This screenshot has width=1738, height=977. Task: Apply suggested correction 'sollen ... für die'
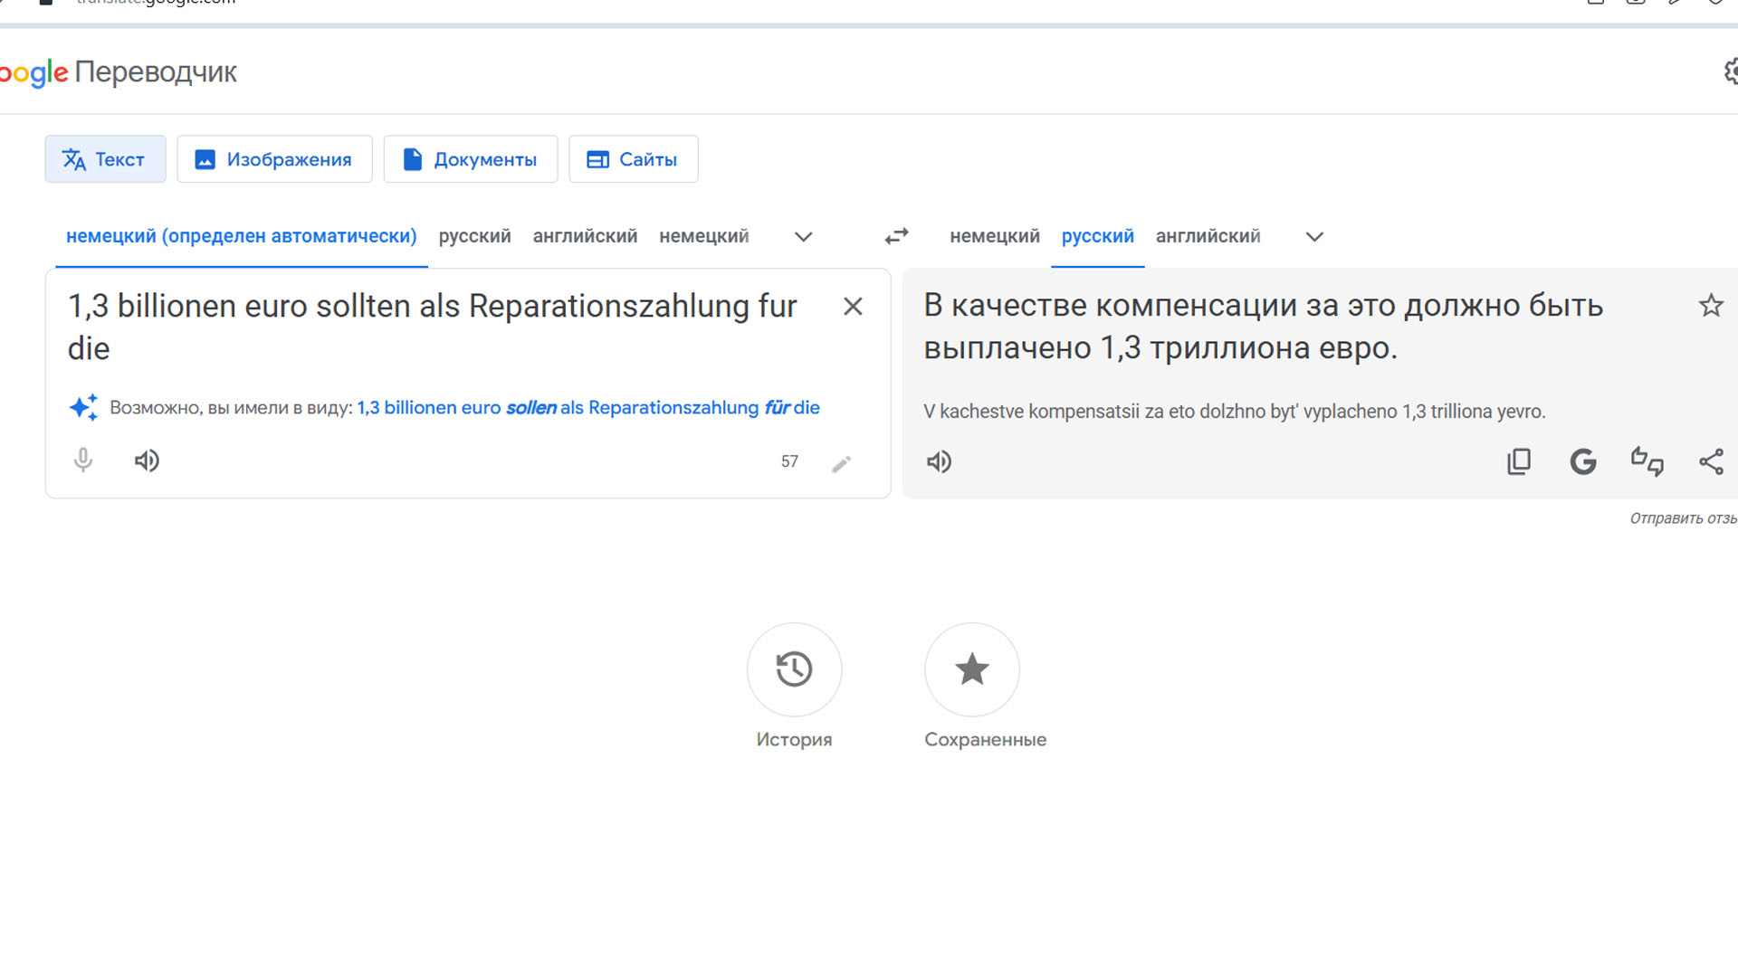(x=588, y=408)
